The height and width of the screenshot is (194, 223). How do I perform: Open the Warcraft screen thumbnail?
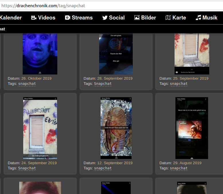coord(192,128)
